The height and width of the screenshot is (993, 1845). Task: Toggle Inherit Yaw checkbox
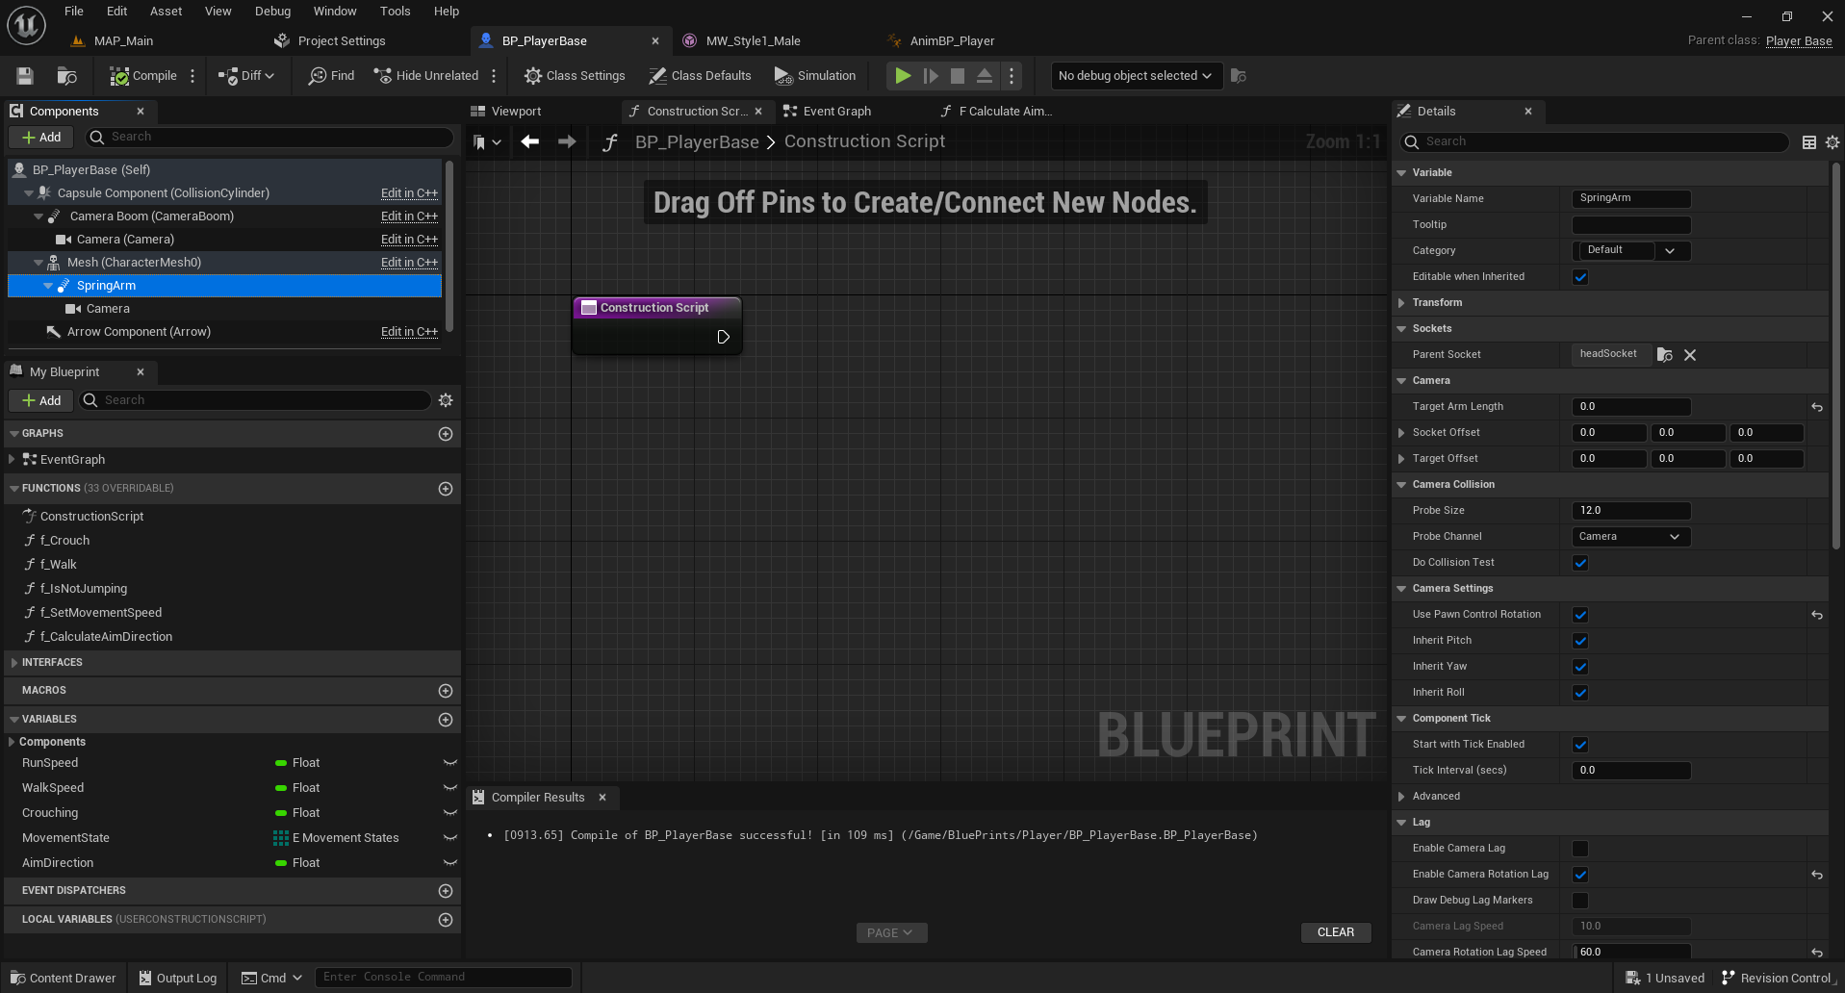1580,667
